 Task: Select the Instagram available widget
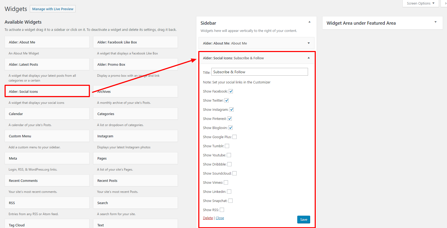click(135, 136)
